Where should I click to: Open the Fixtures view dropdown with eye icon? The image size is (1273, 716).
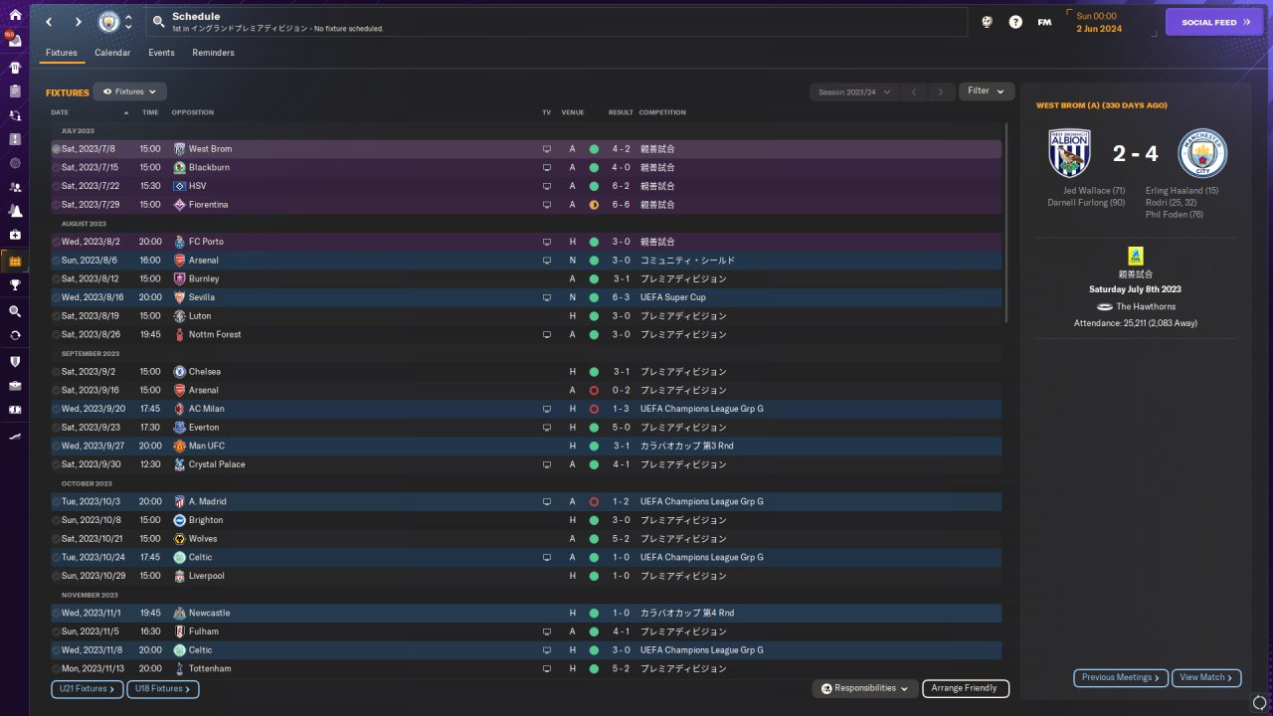coord(129,91)
